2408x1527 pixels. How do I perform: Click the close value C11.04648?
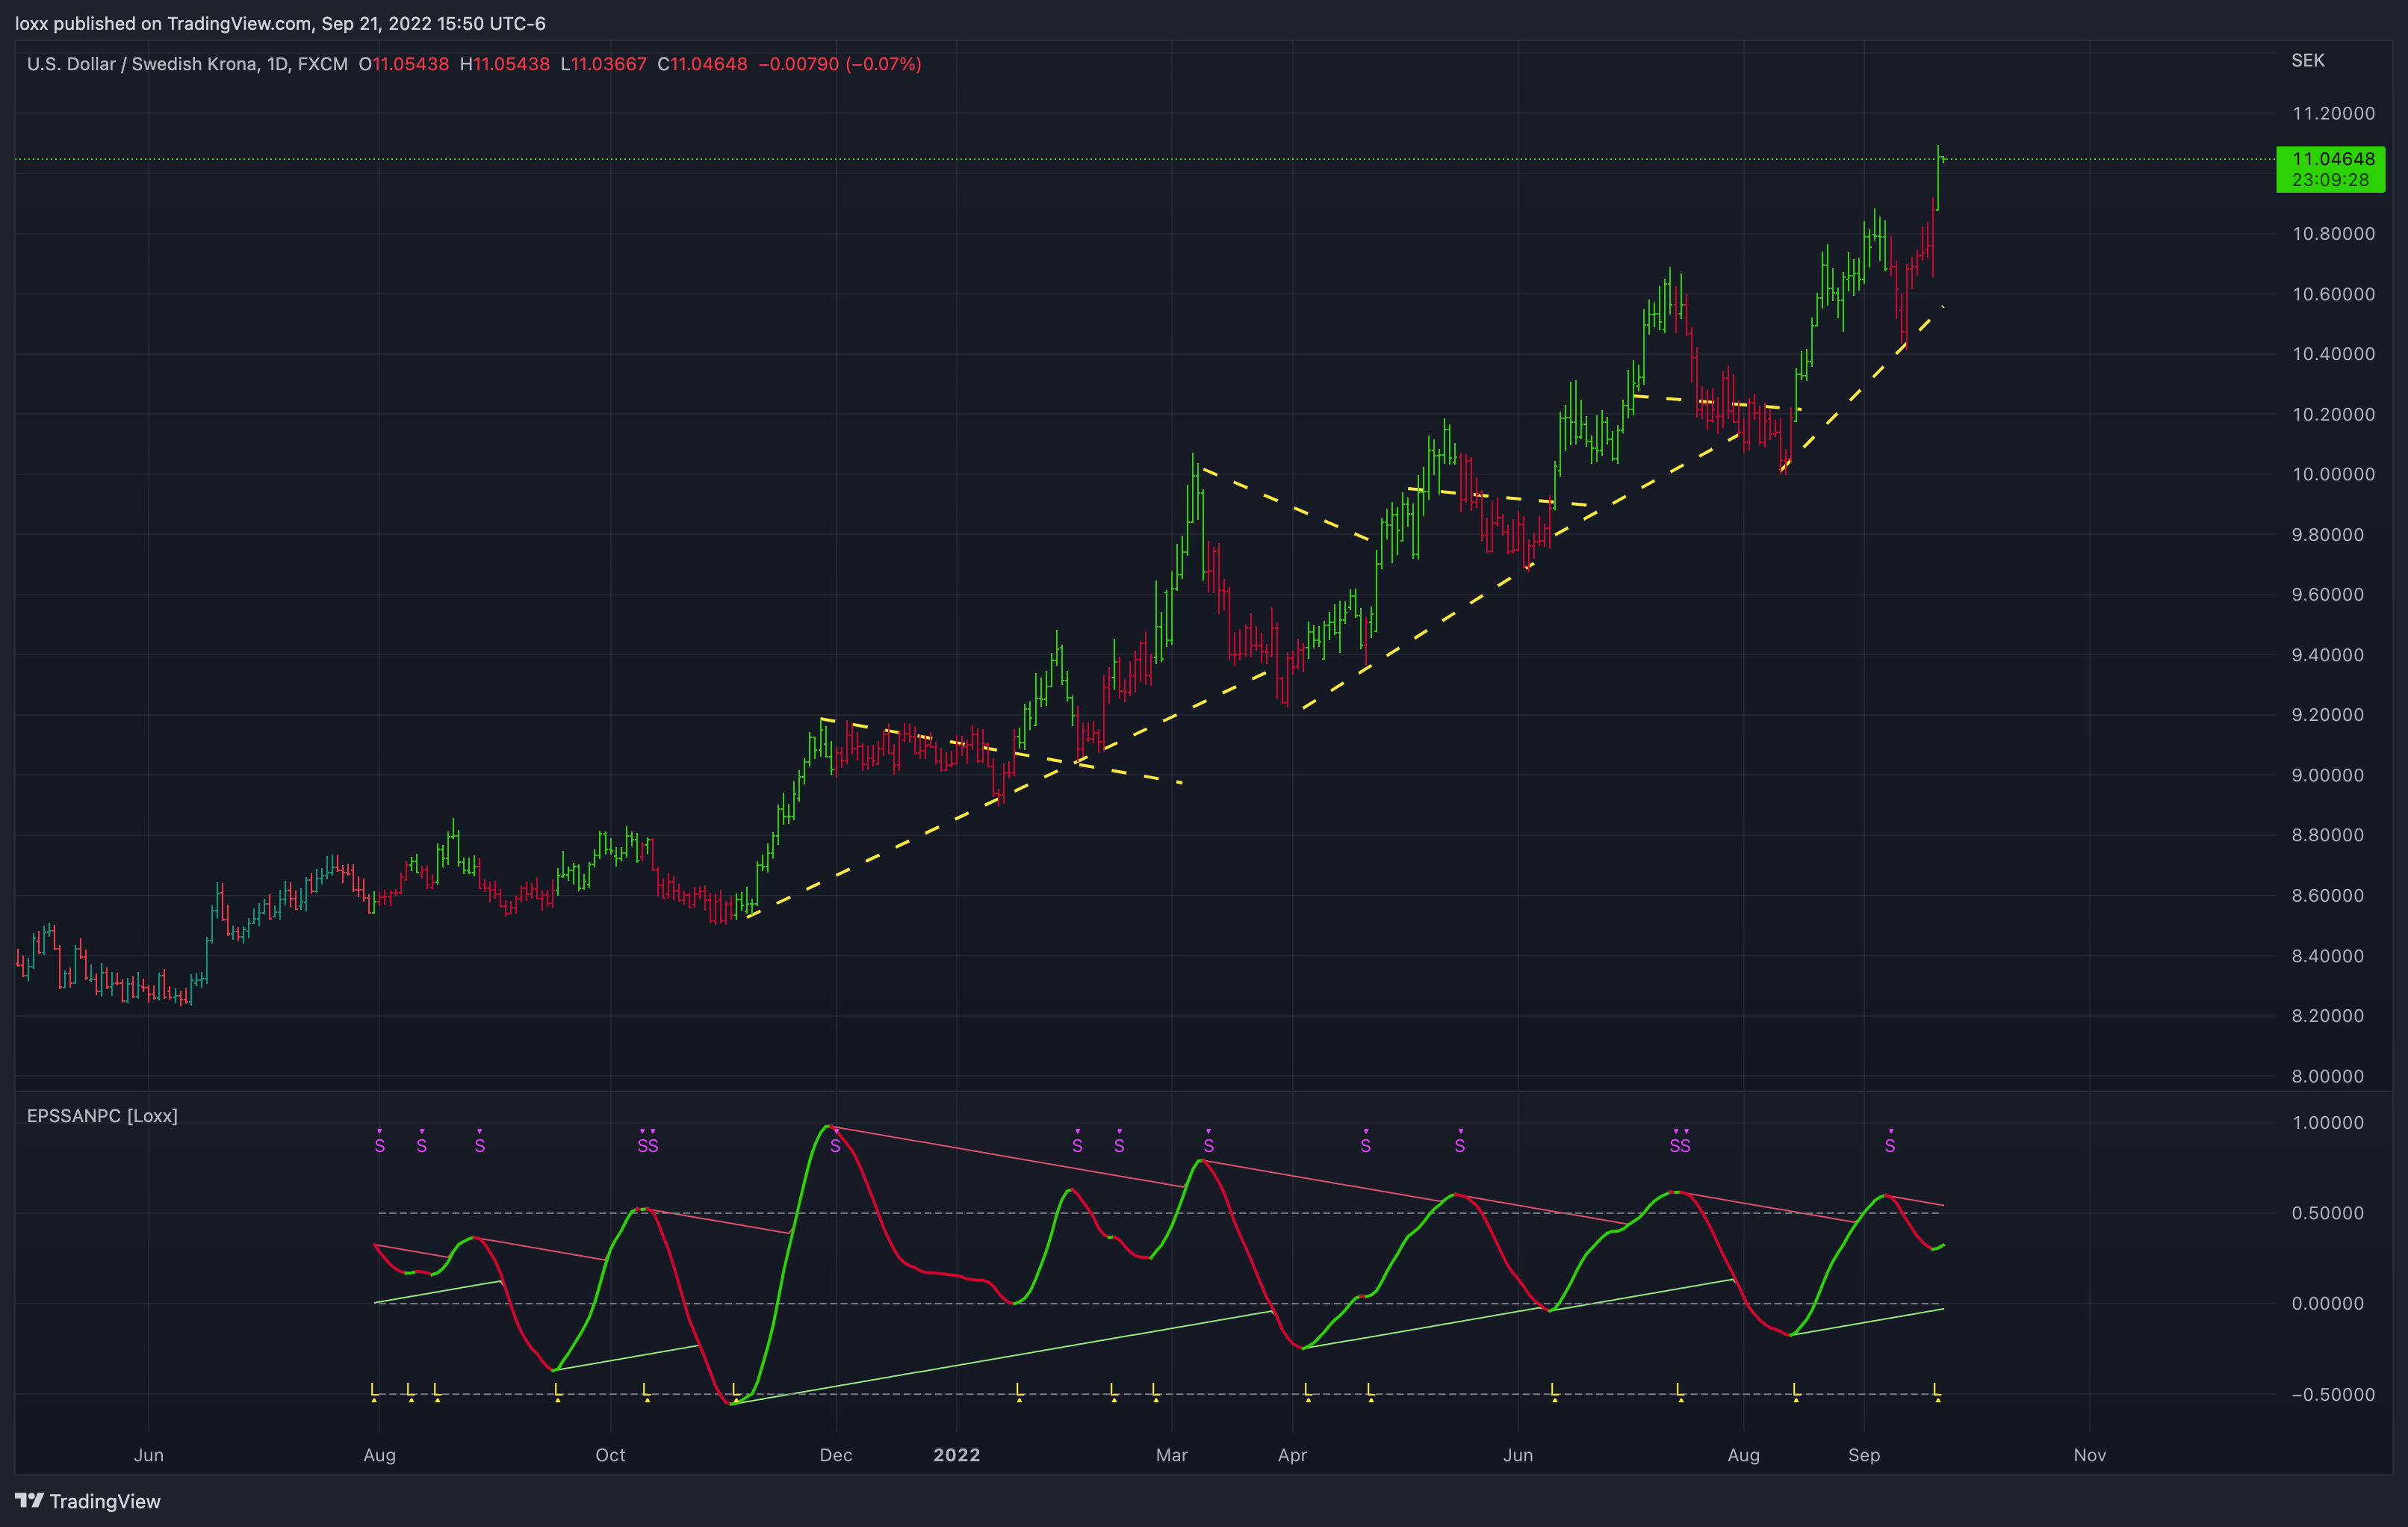pyautogui.click(x=702, y=64)
